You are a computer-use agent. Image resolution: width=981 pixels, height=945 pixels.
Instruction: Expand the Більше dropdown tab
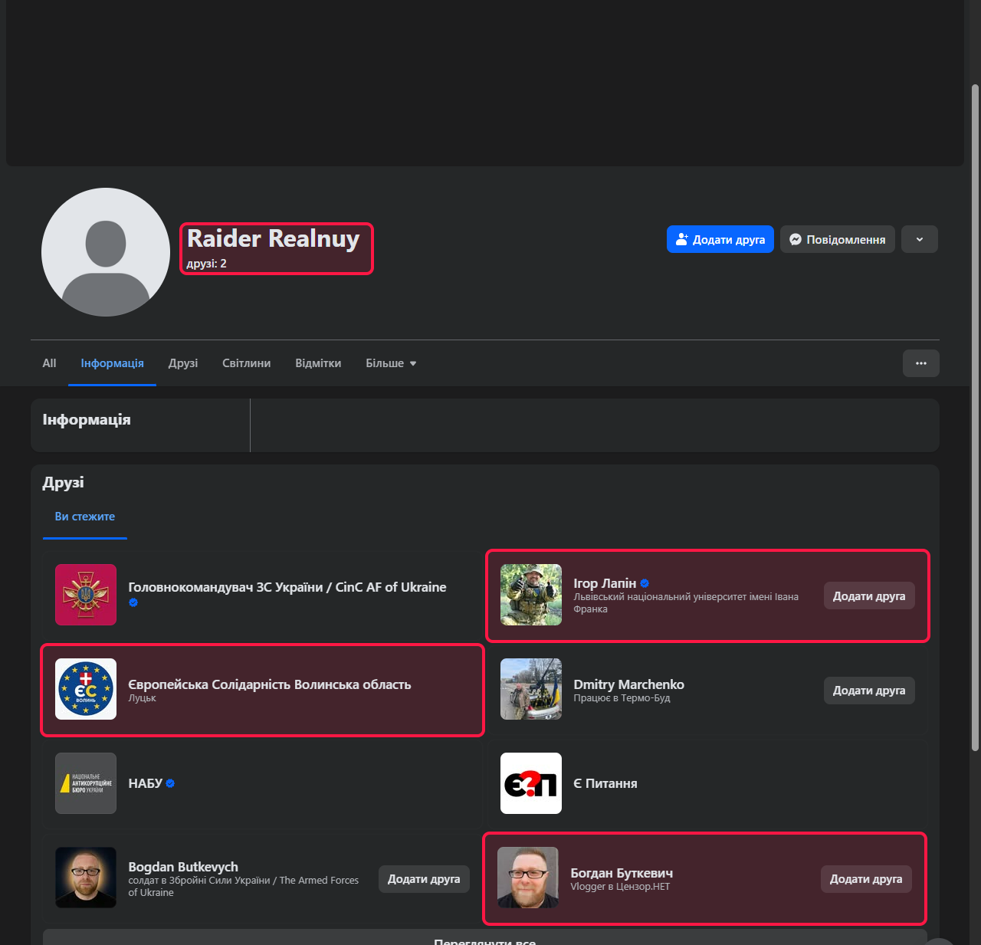pyautogui.click(x=391, y=363)
